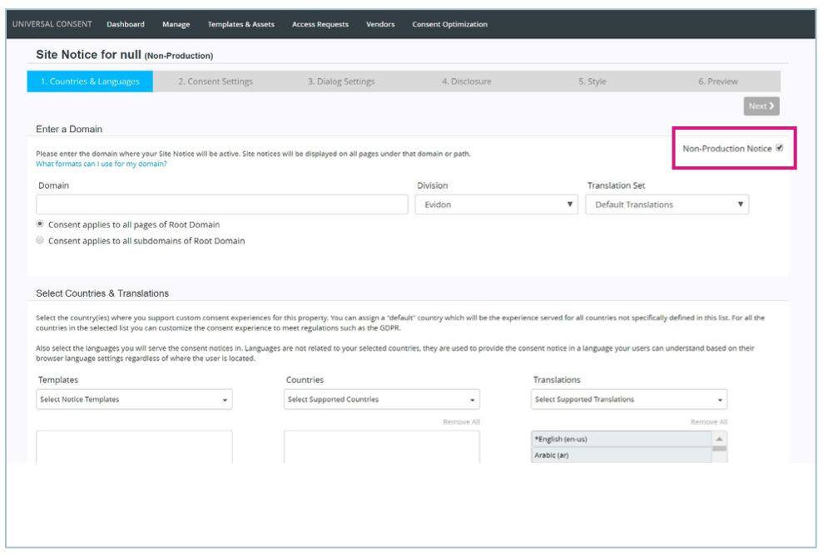Open Consent Optimization menu
This screenshot has height=556, width=823.
tap(450, 24)
